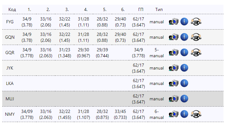Screen dimensions: 238x134
Task: Click steering wheel icon in FYG row
Action: tap(196, 21)
